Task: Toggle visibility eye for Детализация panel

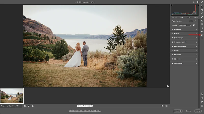Action: tap(196, 38)
